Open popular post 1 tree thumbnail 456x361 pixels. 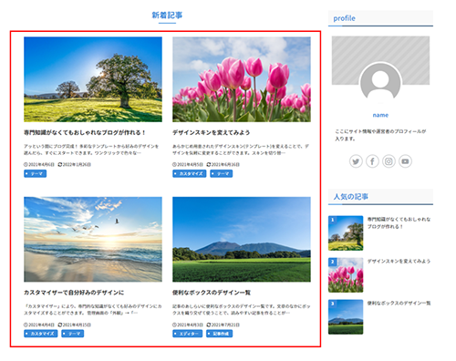pos(346,233)
